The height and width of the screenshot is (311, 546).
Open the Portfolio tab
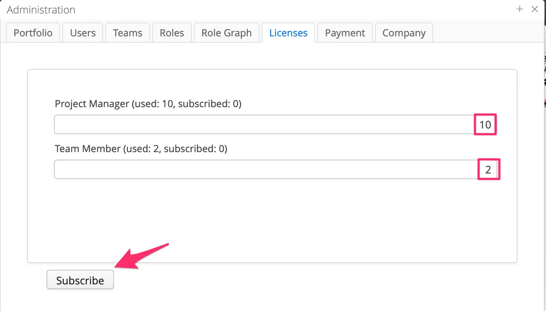coord(33,33)
